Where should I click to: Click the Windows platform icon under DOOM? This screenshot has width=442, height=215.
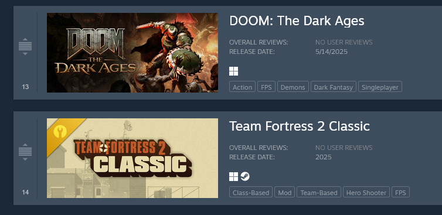coord(233,71)
